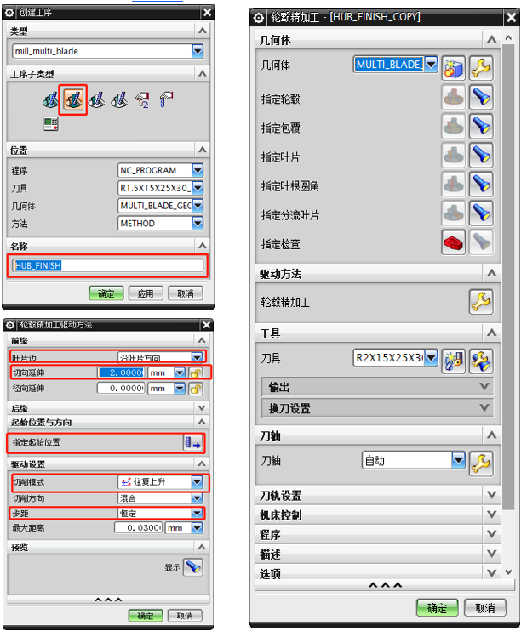Screen dimensions: 527x631
Task: Open 切向延伸 mm unit dropdown
Action: click(x=180, y=373)
